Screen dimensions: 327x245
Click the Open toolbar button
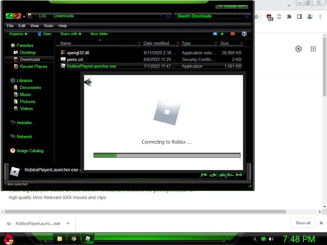tap(45, 34)
